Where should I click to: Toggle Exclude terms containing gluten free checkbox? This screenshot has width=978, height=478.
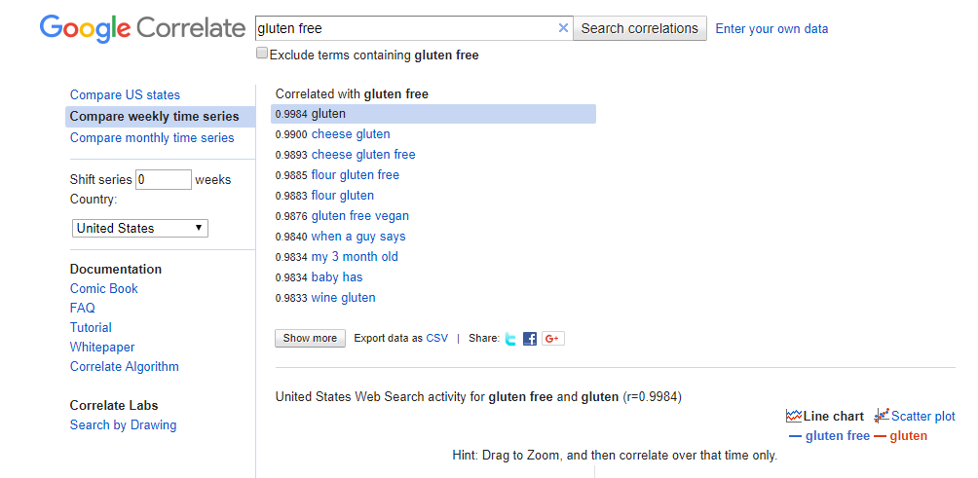(262, 54)
